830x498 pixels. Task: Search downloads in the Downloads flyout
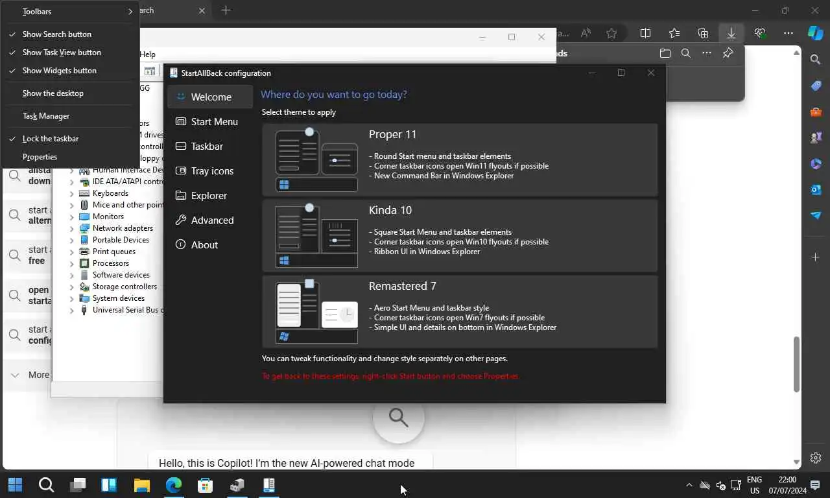click(686, 53)
